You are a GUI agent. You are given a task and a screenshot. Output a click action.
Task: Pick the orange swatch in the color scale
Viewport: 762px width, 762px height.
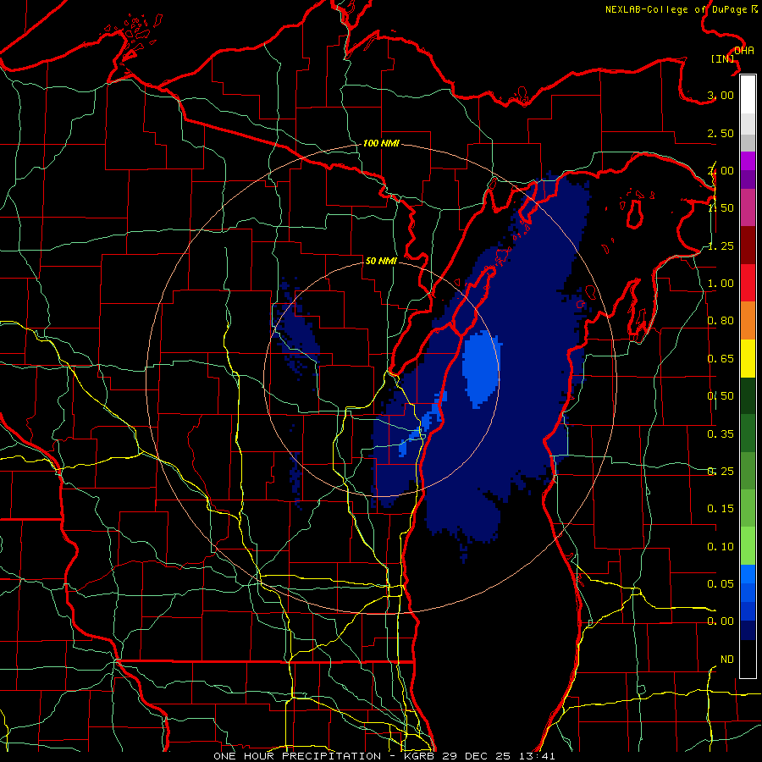coord(748,320)
